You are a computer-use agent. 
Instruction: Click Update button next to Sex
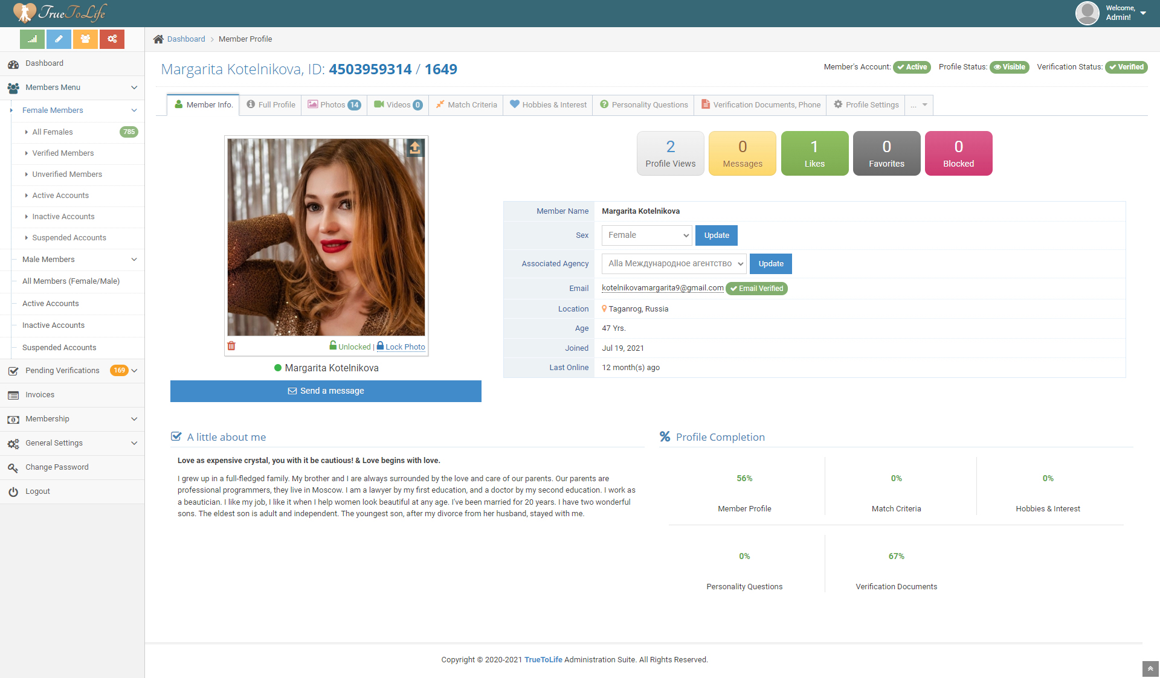point(717,235)
